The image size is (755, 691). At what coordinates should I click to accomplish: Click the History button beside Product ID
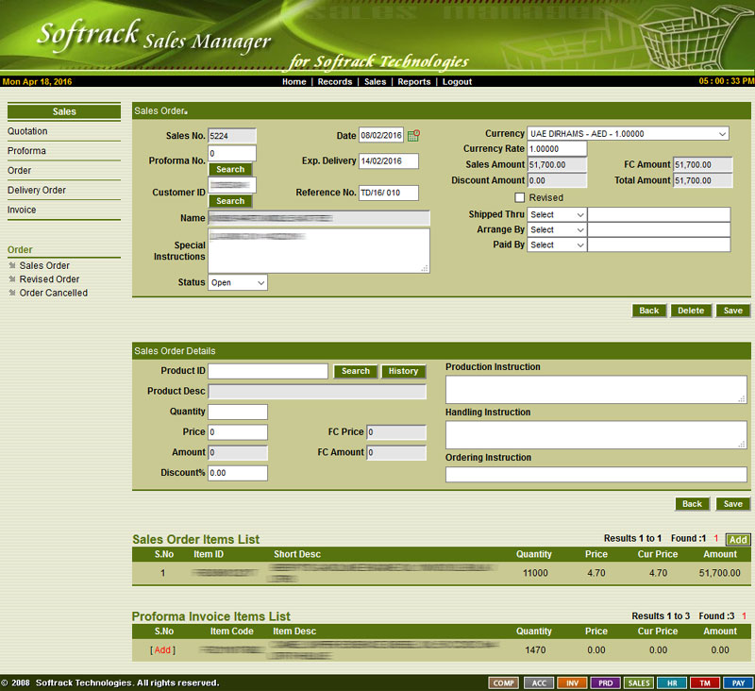pyautogui.click(x=403, y=372)
